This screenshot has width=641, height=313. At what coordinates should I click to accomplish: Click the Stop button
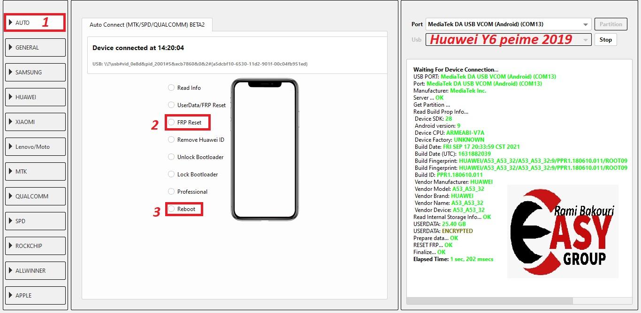pos(605,40)
